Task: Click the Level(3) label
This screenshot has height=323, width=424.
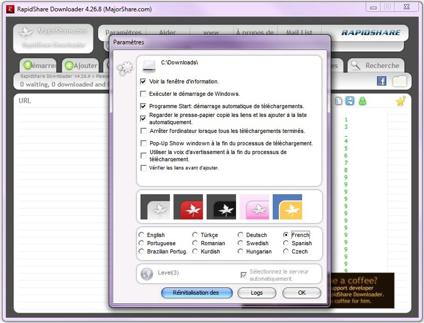Action: click(x=168, y=272)
